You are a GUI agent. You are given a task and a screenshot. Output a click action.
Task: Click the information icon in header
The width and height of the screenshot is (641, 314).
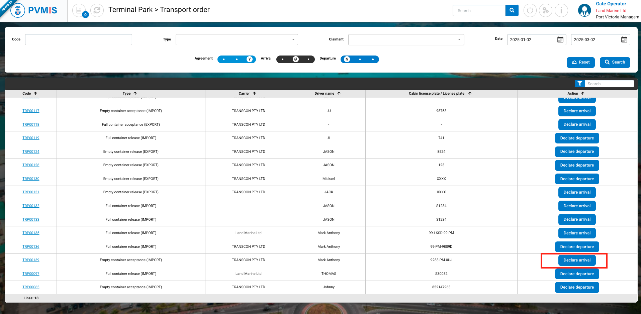tap(561, 11)
